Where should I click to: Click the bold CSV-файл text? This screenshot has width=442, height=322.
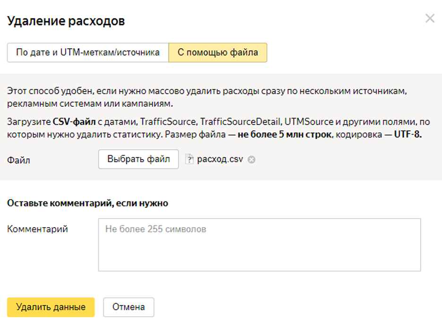73,122
